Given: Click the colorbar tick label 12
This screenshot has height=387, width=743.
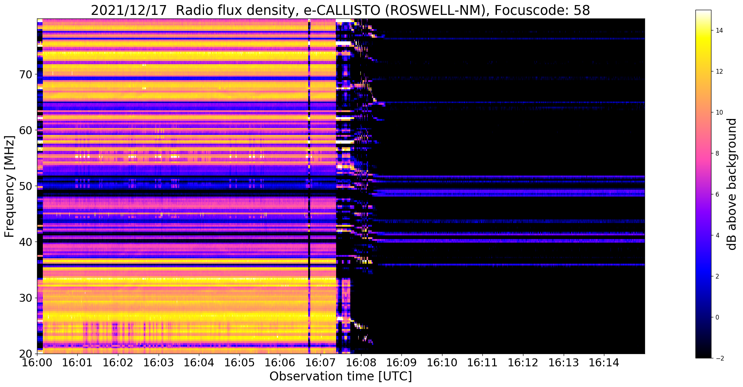Looking at the screenshot, I should (x=719, y=71).
